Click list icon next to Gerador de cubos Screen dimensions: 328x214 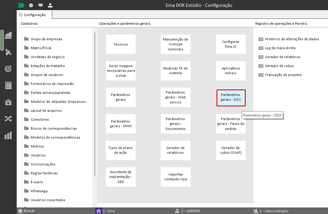point(261,66)
